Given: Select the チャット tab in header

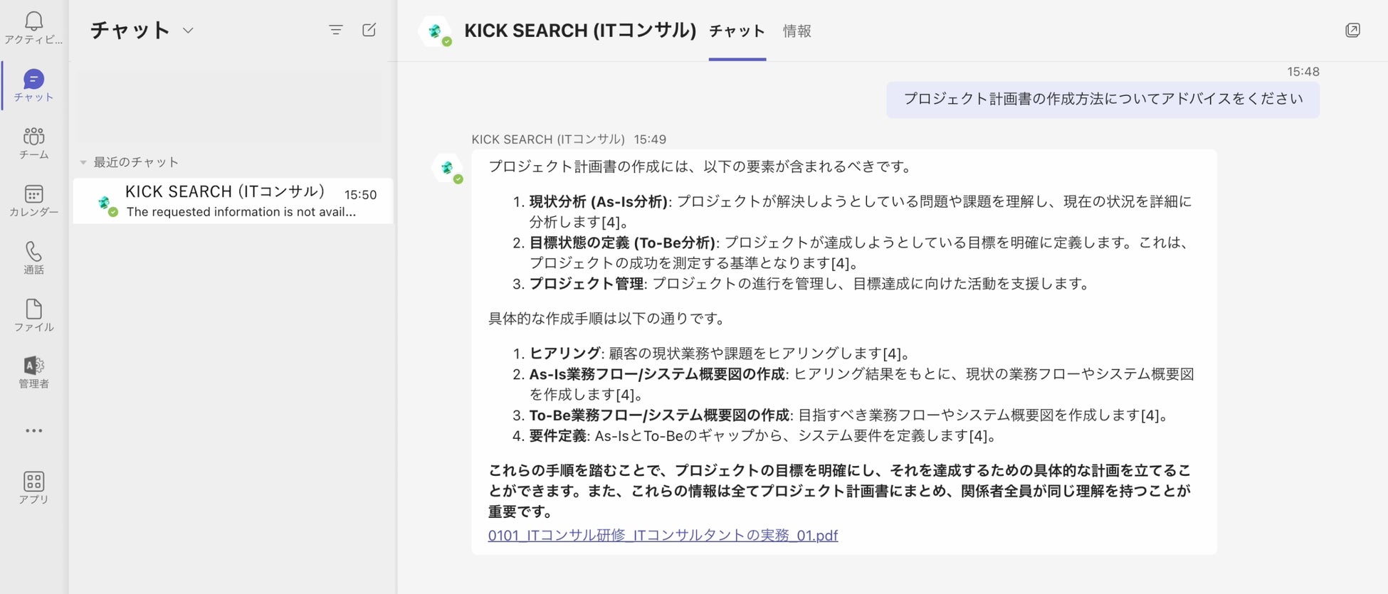Looking at the screenshot, I should (737, 31).
